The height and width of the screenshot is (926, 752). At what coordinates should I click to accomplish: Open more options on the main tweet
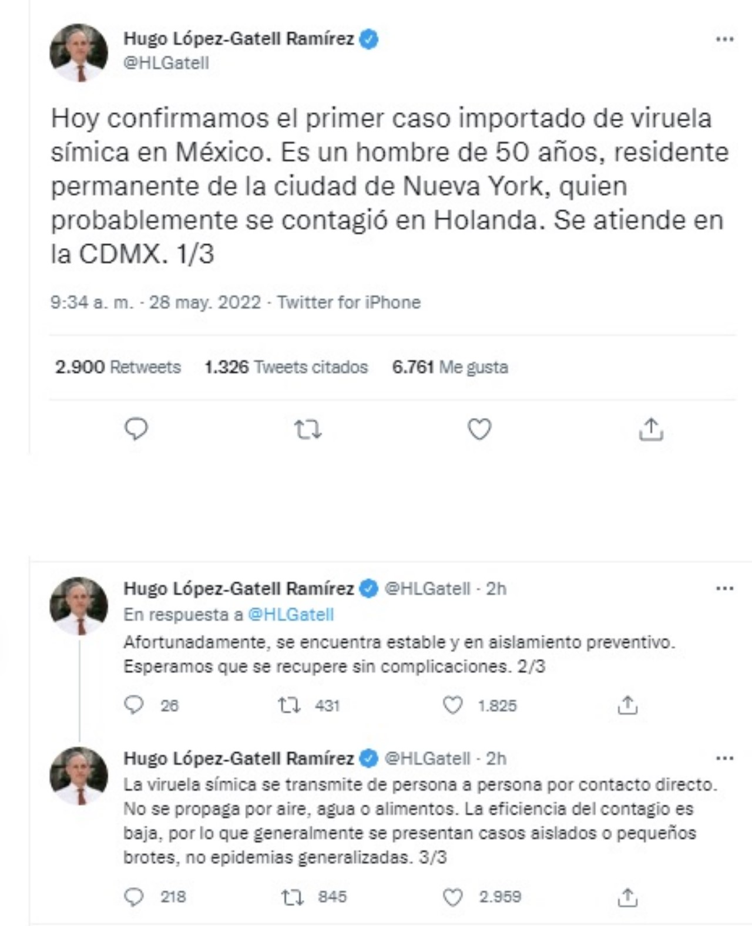tap(724, 39)
